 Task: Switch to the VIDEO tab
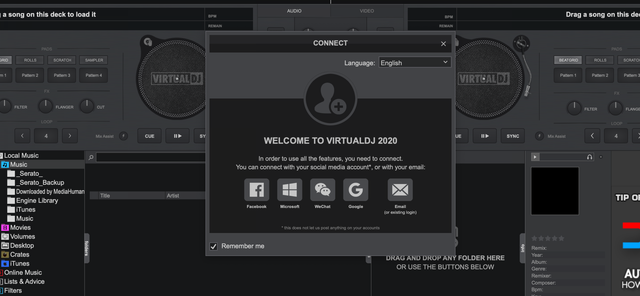coord(367,11)
